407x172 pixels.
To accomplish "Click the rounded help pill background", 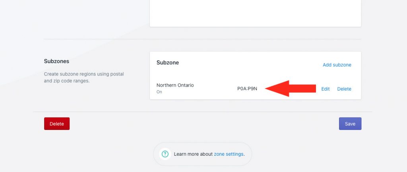I will click(202, 154).
